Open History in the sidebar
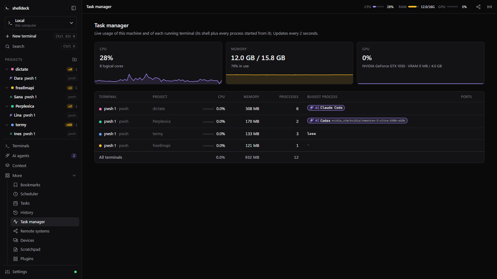This screenshot has height=279, width=497. click(x=45, y=213)
